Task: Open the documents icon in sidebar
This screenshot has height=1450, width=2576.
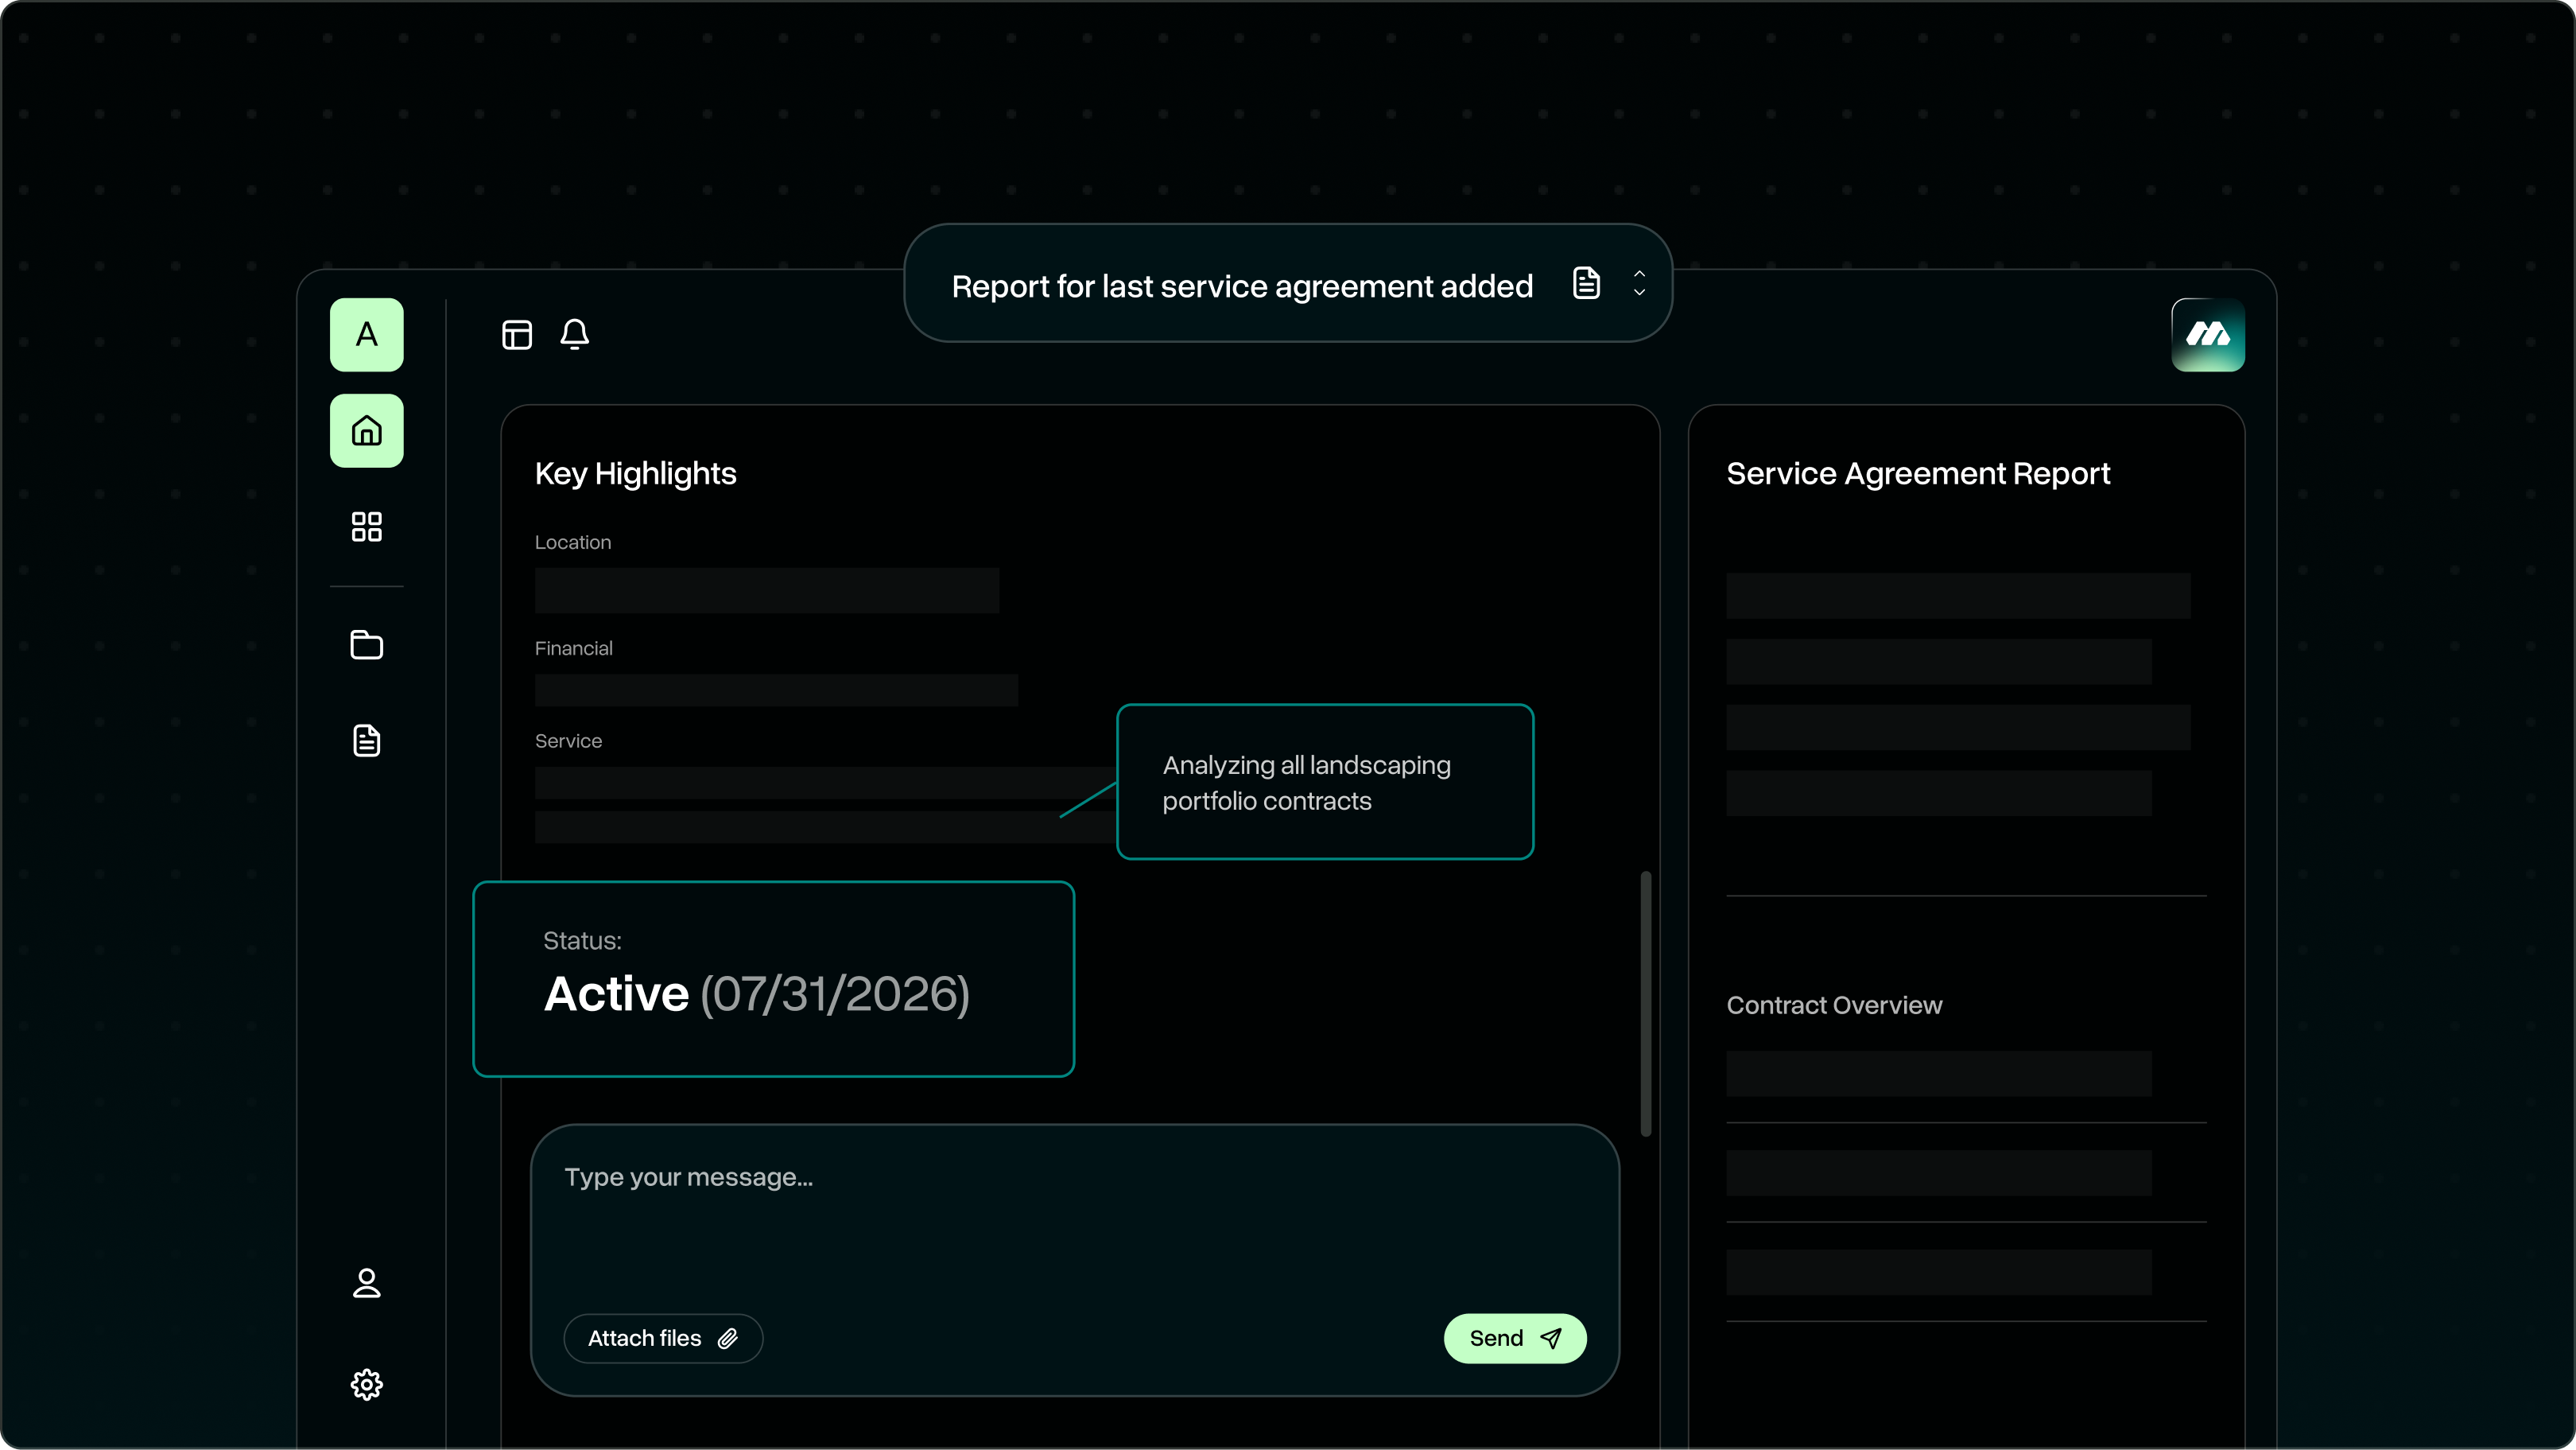Action: coord(366,741)
